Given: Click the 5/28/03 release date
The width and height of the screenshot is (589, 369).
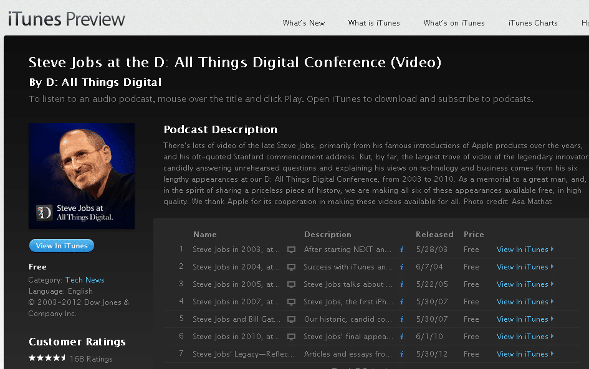Looking at the screenshot, I should (x=431, y=250).
